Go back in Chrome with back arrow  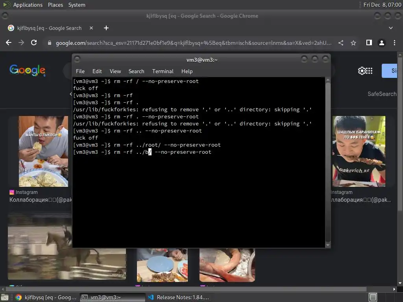pyautogui.click(x=9, y=42)
